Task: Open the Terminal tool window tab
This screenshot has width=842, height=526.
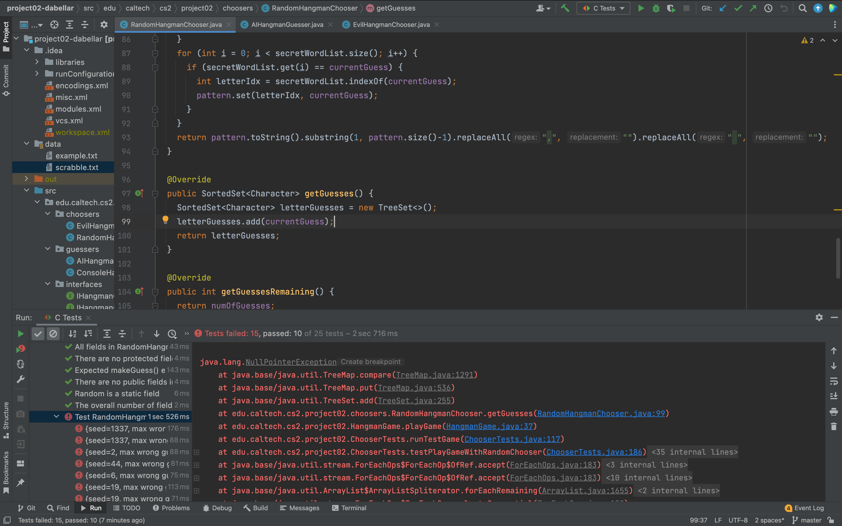Action: pos(349,508)
